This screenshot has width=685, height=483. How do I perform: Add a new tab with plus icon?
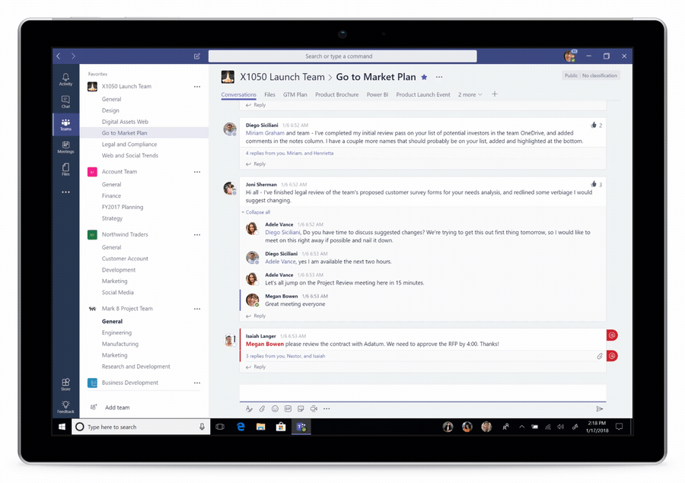click(495, 94)
